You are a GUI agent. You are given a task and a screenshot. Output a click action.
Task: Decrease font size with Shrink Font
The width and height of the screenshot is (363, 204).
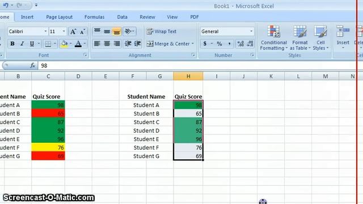coord(83,32)
